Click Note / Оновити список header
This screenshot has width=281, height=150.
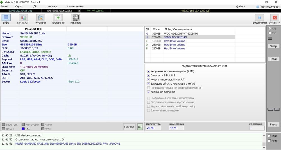coord(178,29)
